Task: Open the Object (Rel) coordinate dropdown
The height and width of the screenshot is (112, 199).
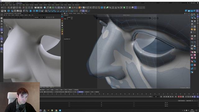Action: [189, 101]
